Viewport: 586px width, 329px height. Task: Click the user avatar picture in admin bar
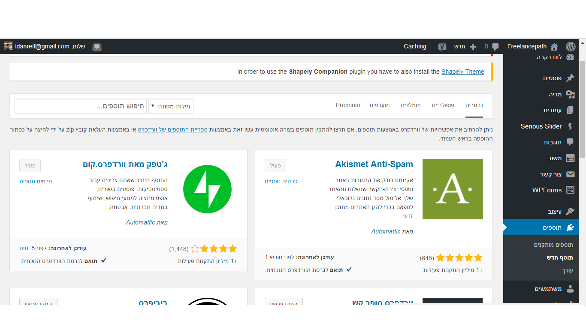tap(8, 46)
